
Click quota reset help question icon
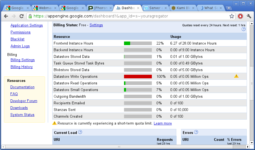coord(243,29)
